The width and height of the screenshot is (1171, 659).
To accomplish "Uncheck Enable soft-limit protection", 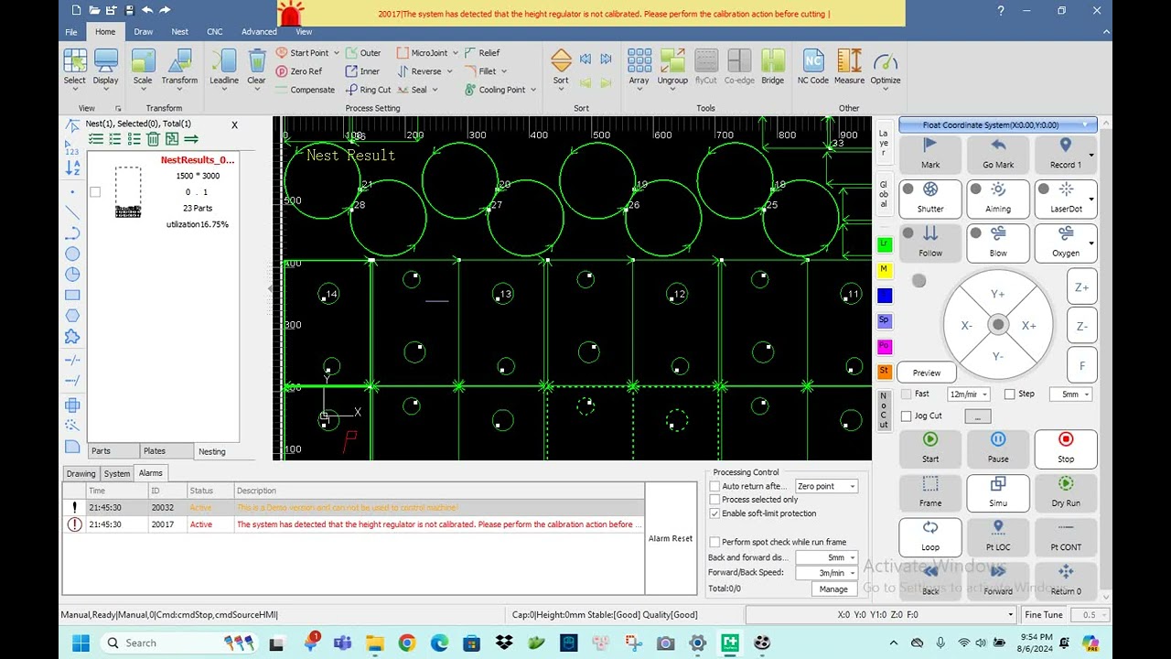I will 714,513.
